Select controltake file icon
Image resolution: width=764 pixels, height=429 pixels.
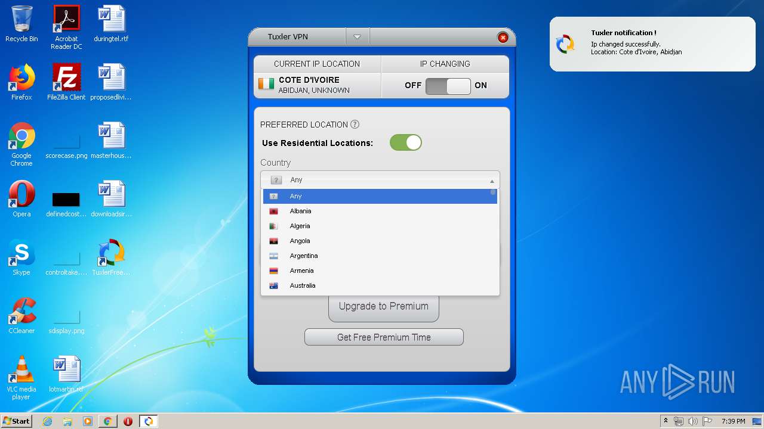pos(66,262)
